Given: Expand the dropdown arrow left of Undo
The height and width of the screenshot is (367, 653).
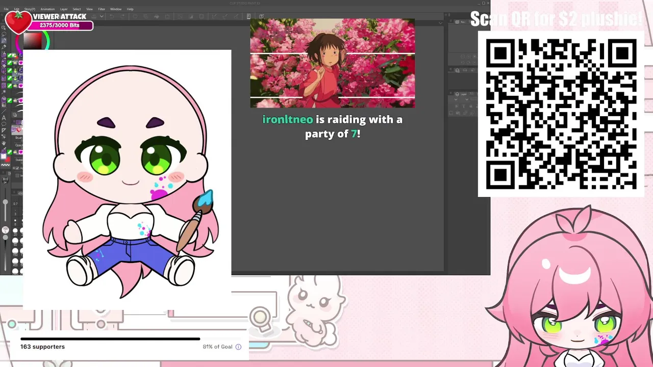Looking at the screenshot, I should click(x=102, y=16).
